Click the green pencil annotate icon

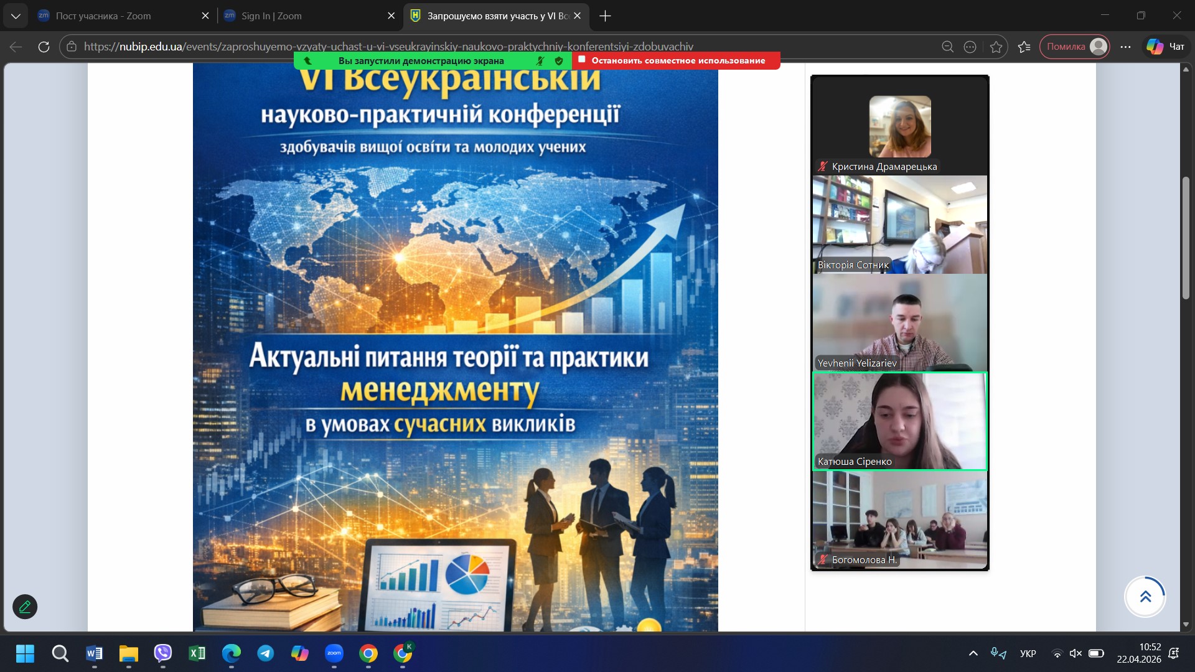(25, 607)
